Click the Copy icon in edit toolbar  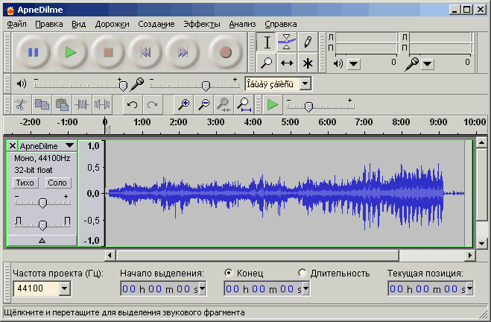[x=42, y=104]
